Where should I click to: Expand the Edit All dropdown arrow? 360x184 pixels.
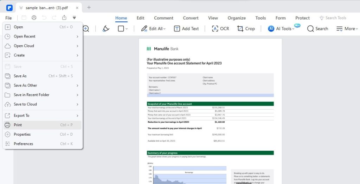click(x=165, y=29)
